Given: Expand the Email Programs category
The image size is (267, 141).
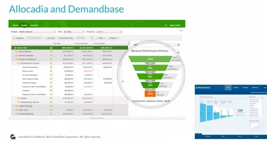Looking at the screenshot, I should tap(15, 52).
